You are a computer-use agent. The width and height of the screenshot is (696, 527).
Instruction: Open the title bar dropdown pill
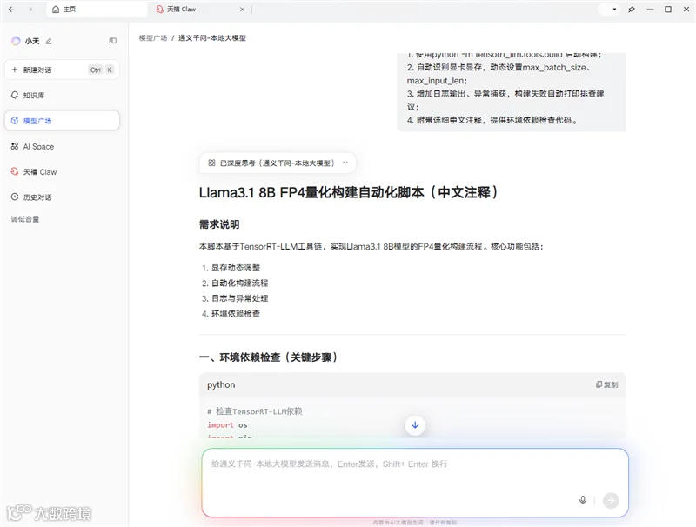(608, 10)
